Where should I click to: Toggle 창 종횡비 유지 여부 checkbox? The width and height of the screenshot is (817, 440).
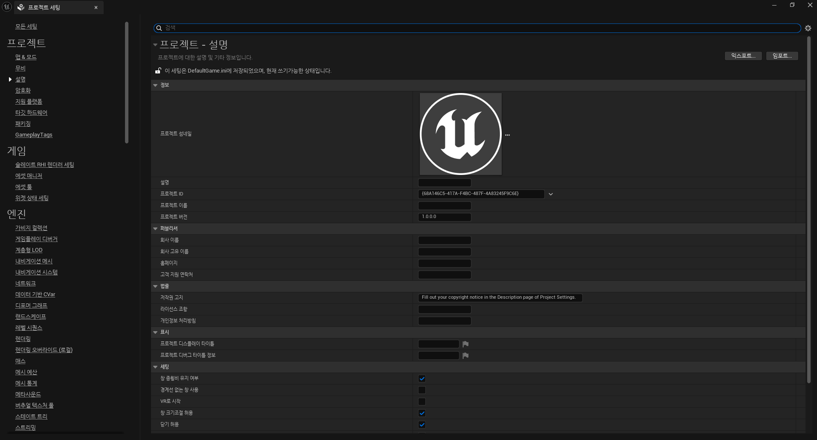pos(422,379)
